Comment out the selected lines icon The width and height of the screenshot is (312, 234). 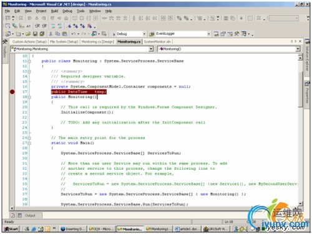coord(53,26)
